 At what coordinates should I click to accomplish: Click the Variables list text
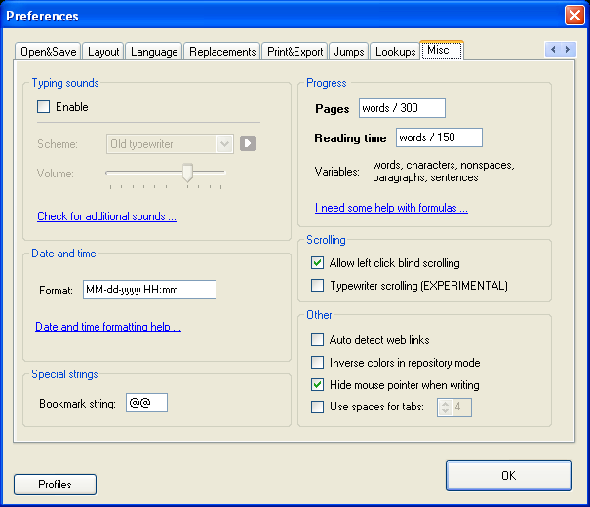[x=444, y=172]
